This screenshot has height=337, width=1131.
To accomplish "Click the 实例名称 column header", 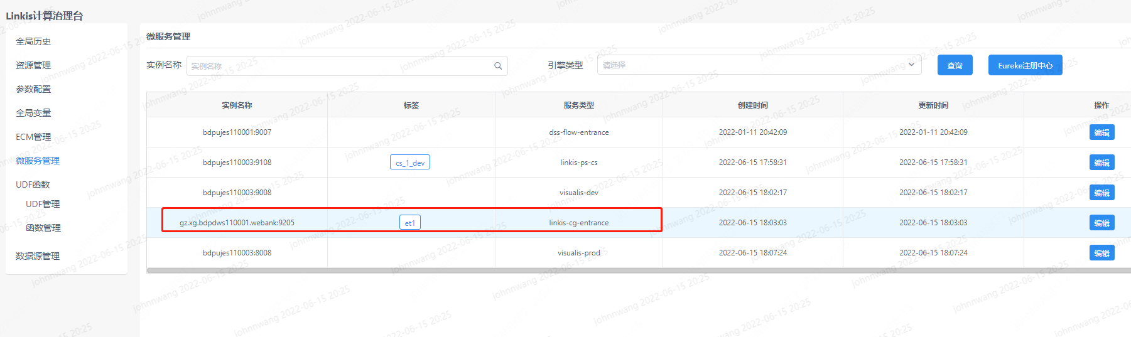I will [x=237, y=105].
